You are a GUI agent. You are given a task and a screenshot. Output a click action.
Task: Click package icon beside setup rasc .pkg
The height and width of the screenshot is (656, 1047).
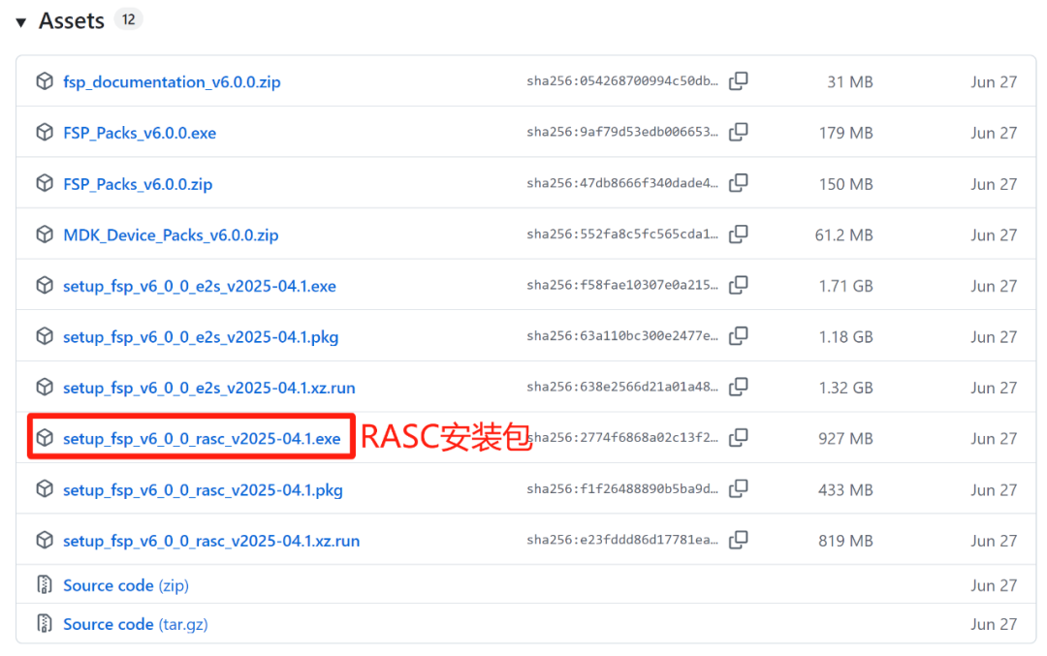(x=45, y=489)
